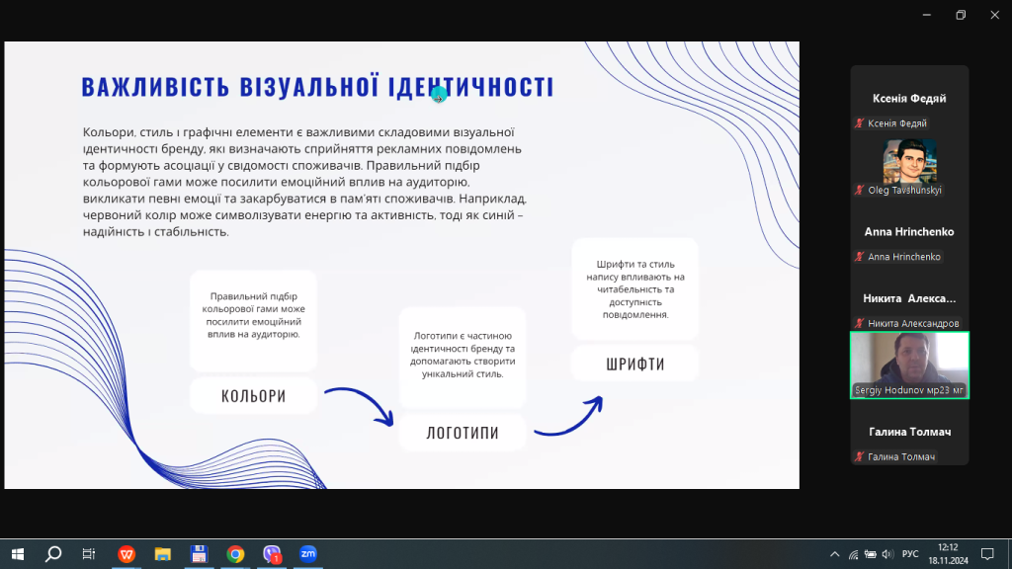Screen dimensions: 1012x569
Task: Launch Google Chrome from the taskbar
Action: [x=235, y=554]
